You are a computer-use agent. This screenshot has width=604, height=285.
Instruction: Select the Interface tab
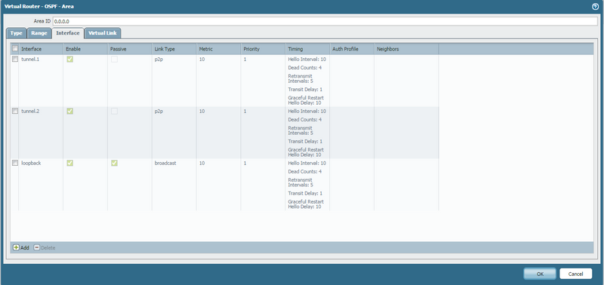68,33
